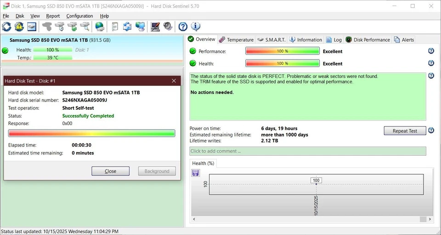Screen dimensions: 441x235
Task: Click the green check icon beside Health label in Overview
Action: pos(192,63)
